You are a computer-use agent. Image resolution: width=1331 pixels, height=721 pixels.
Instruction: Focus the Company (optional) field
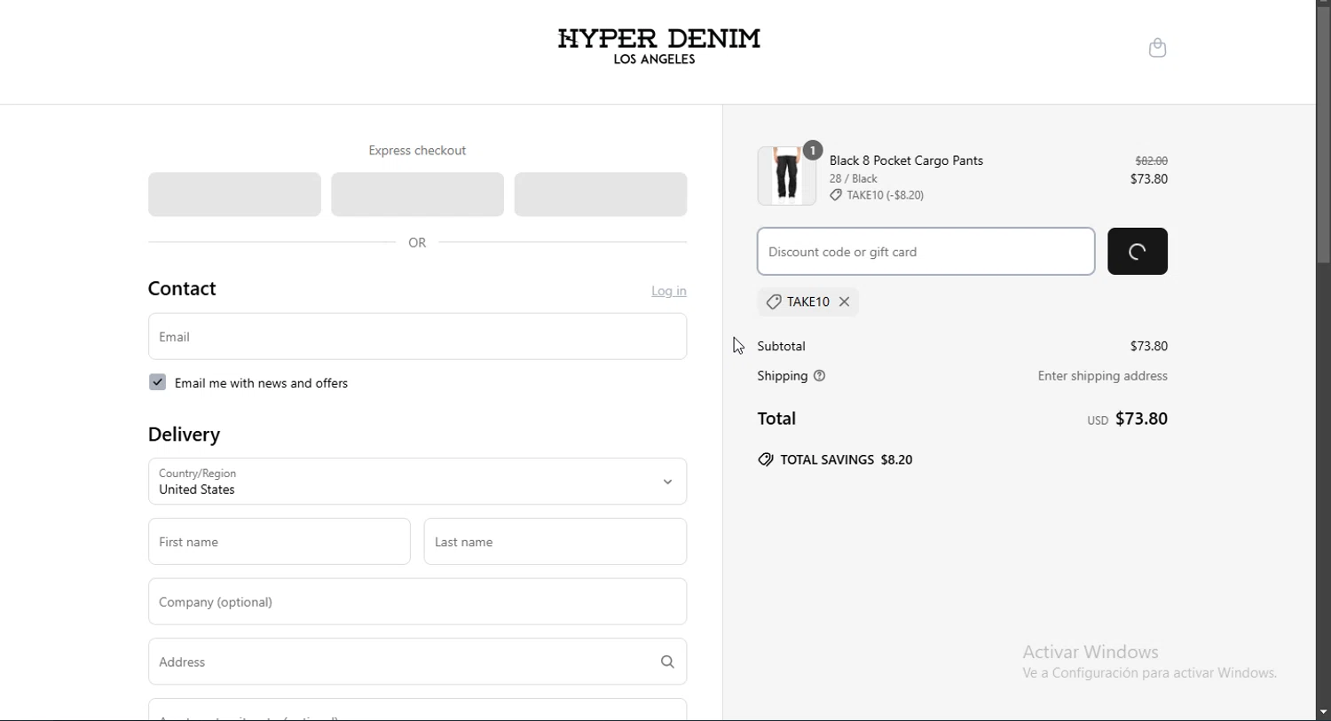tap(417, 602)
